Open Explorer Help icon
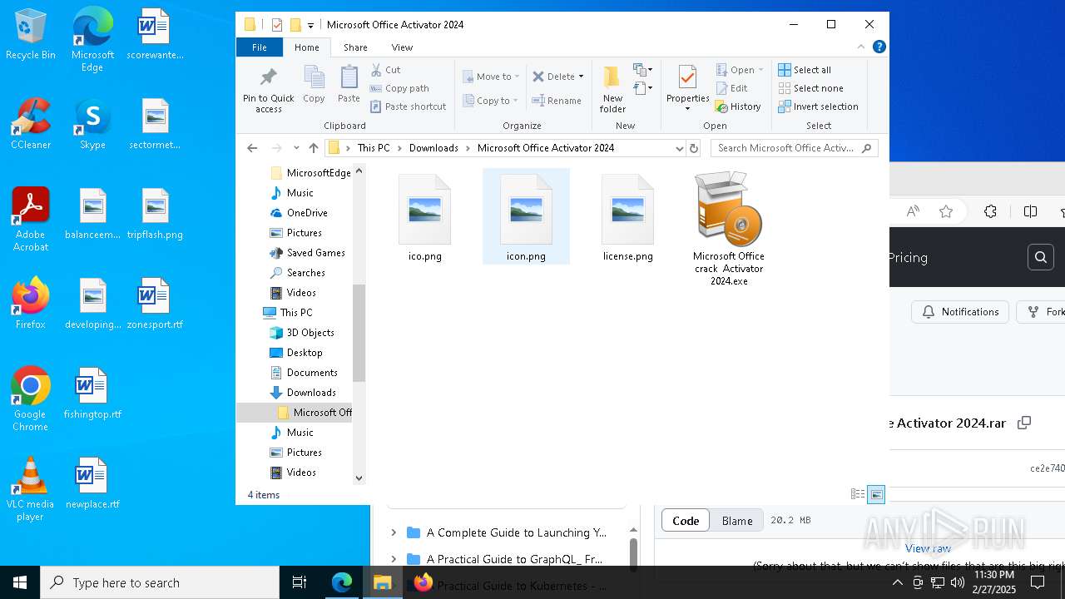This screenshot has height=599, width=1065. 879,47
